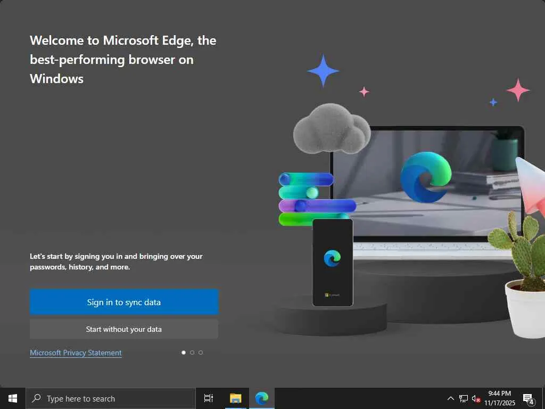Click the muted volume tray icon
Viewport: 545px width, 409px height.
pos(476,398)
